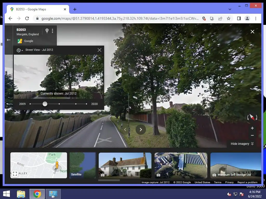Switch to Satellite view thumbnail

point(83,165)
